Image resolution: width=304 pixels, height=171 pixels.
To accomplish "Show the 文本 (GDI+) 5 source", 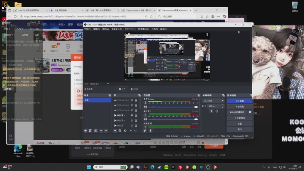I will [x=132, y=105].
